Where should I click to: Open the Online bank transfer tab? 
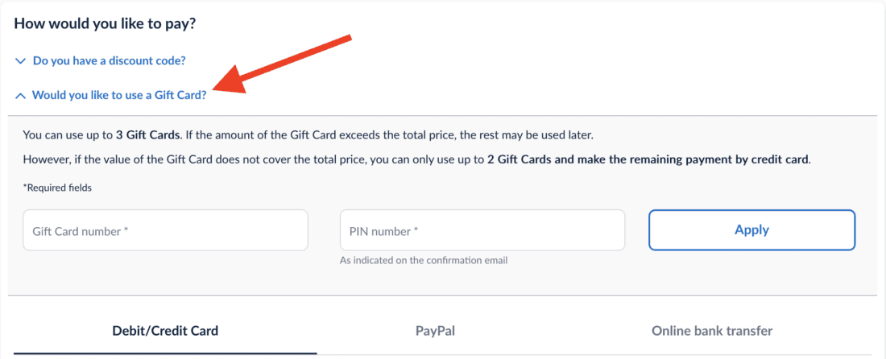(712, 330)
